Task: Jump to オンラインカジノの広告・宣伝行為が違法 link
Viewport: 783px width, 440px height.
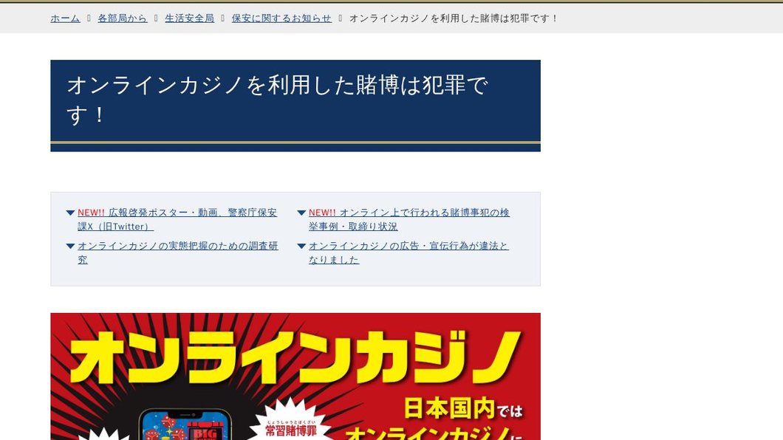Action: (x=408, y=253)
